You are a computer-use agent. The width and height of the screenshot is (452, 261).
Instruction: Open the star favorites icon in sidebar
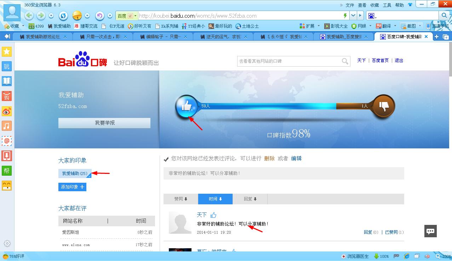pos(7,52)
